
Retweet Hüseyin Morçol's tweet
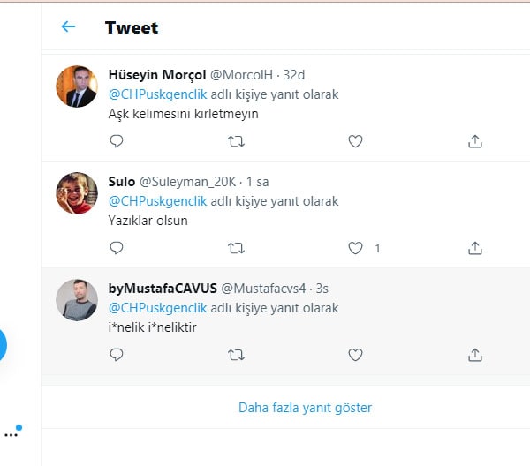(x=236, y=141)
